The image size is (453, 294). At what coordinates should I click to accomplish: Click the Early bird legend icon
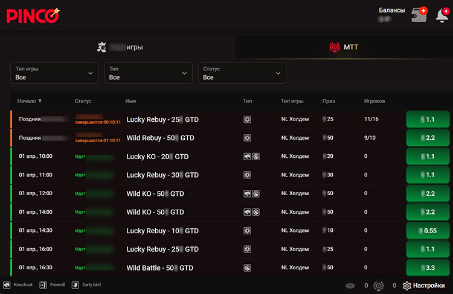[x=75, y=285]
